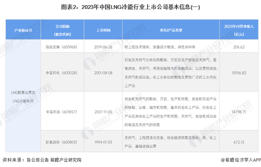Click listing date '1994-01-03'
Viewport: 261px width, 167px height.
103,142
